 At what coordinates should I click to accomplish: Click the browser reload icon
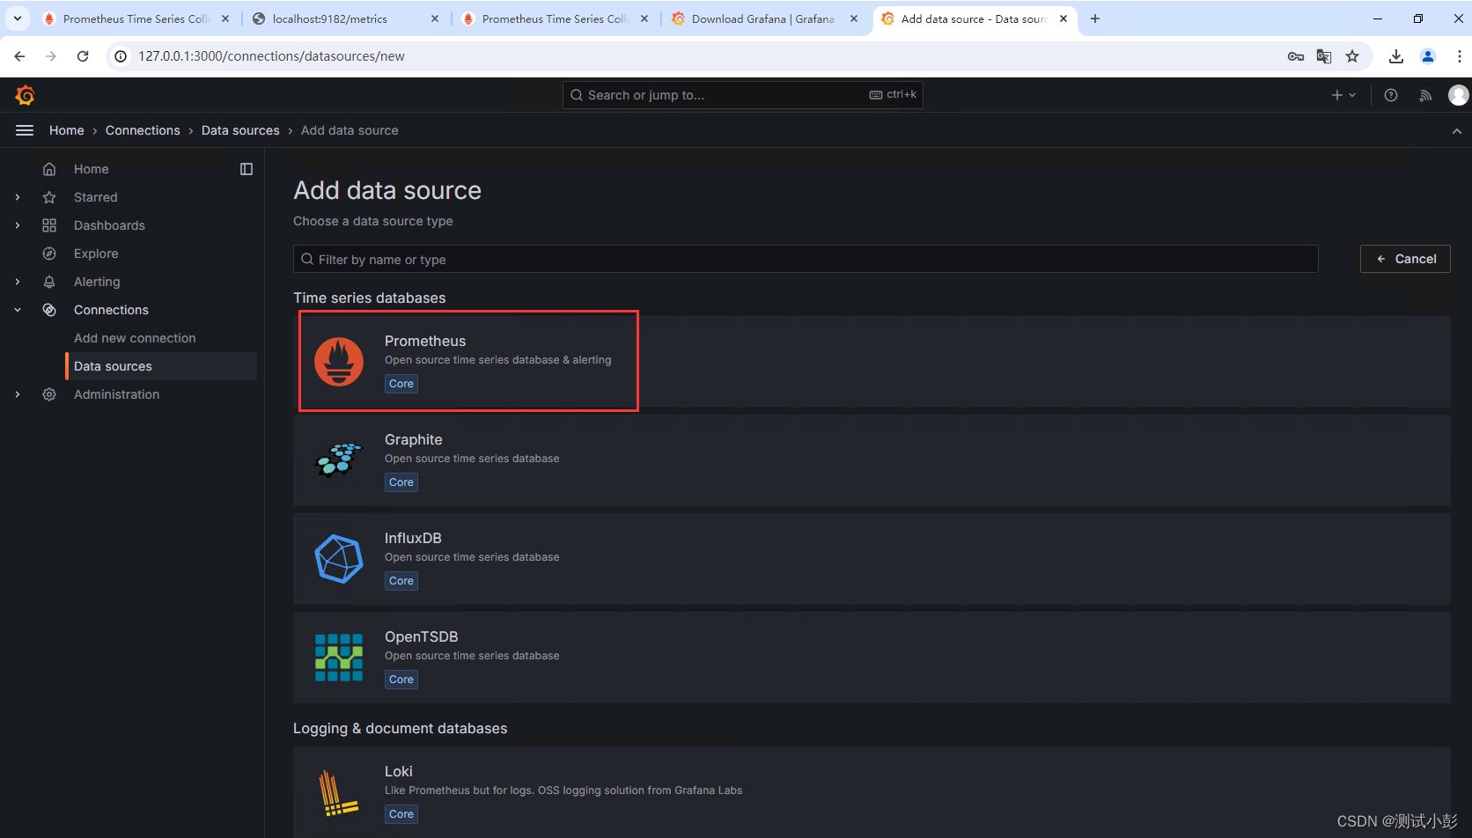[83, 56]
